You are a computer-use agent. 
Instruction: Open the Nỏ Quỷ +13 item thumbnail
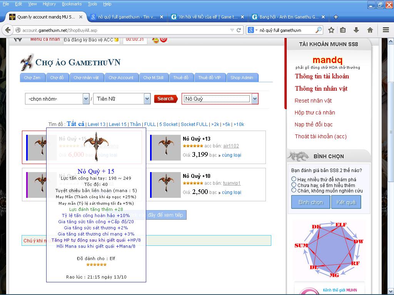point(166,147)
